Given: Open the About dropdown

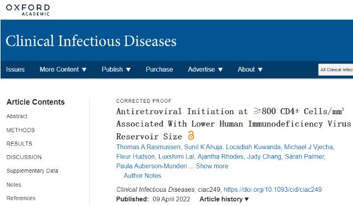Looking at the screenshot, I should click(x=250, y=69).
